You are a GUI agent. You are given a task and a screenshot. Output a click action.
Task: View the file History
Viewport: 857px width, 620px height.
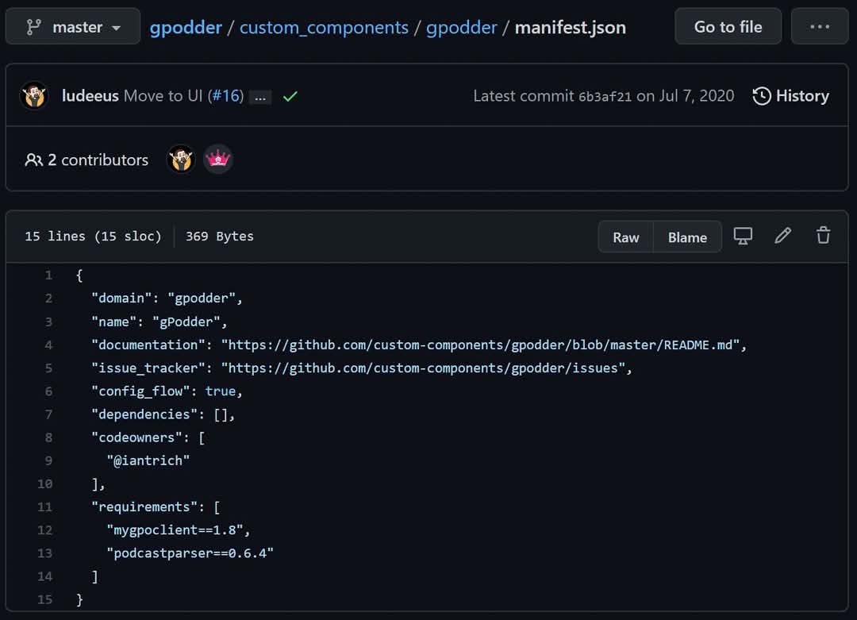tap(791, 96)
